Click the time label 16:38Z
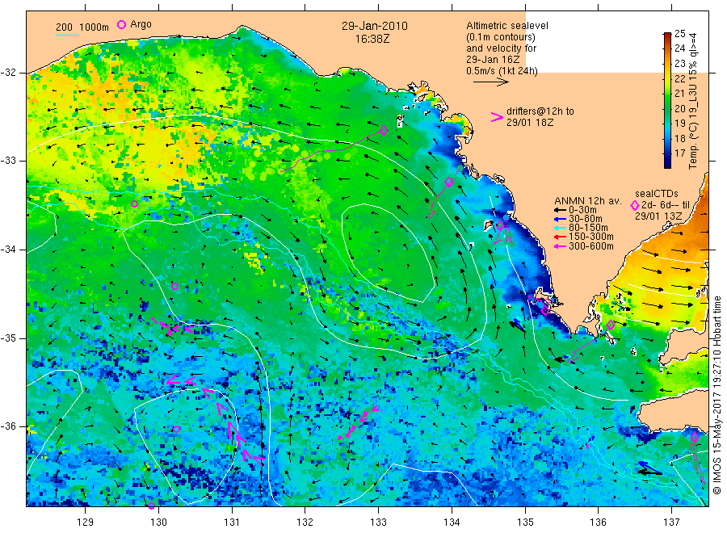 point(372,39)
